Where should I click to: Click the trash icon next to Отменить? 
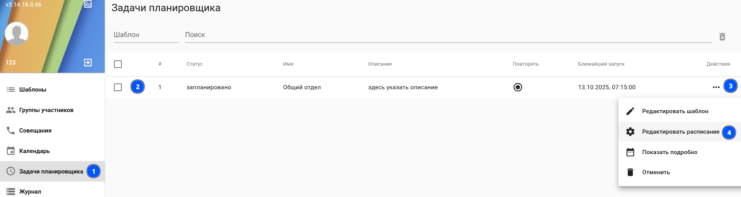pyautogui.click(x=630, y=172)
